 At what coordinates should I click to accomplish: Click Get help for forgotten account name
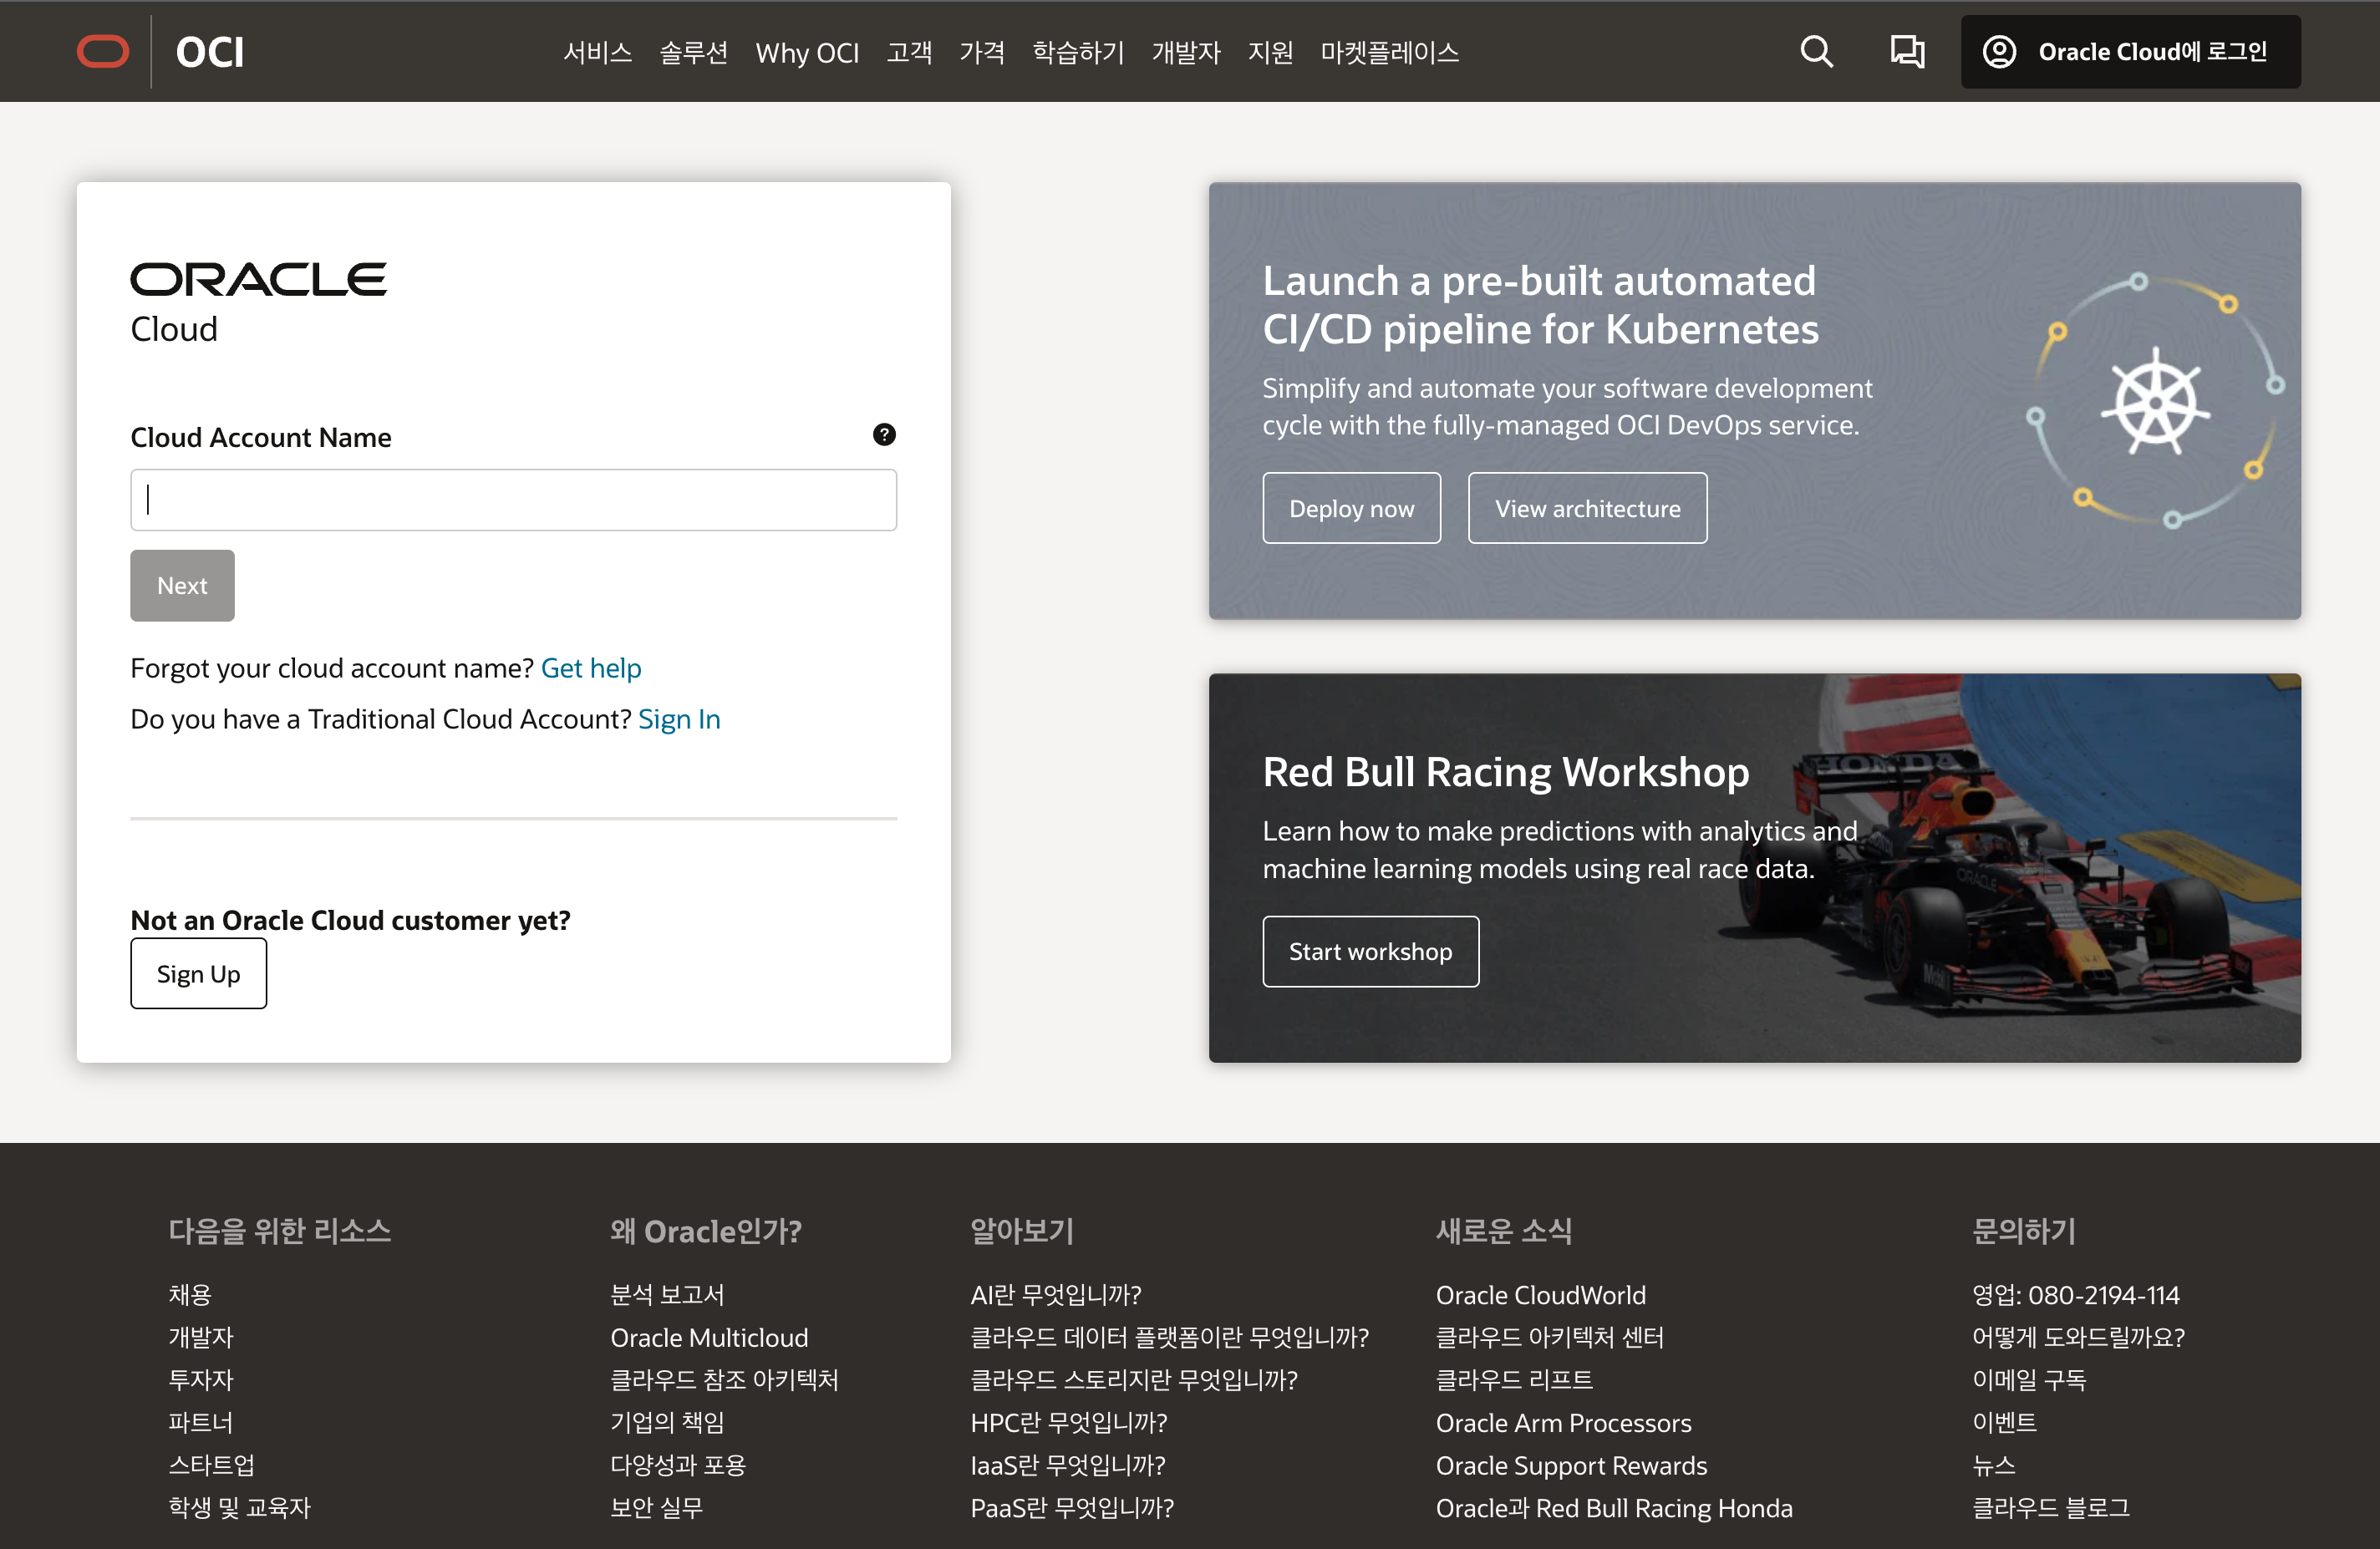coord(592,668)
